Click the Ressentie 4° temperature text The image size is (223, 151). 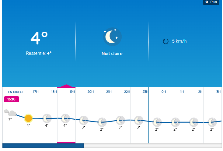[39, 53]
